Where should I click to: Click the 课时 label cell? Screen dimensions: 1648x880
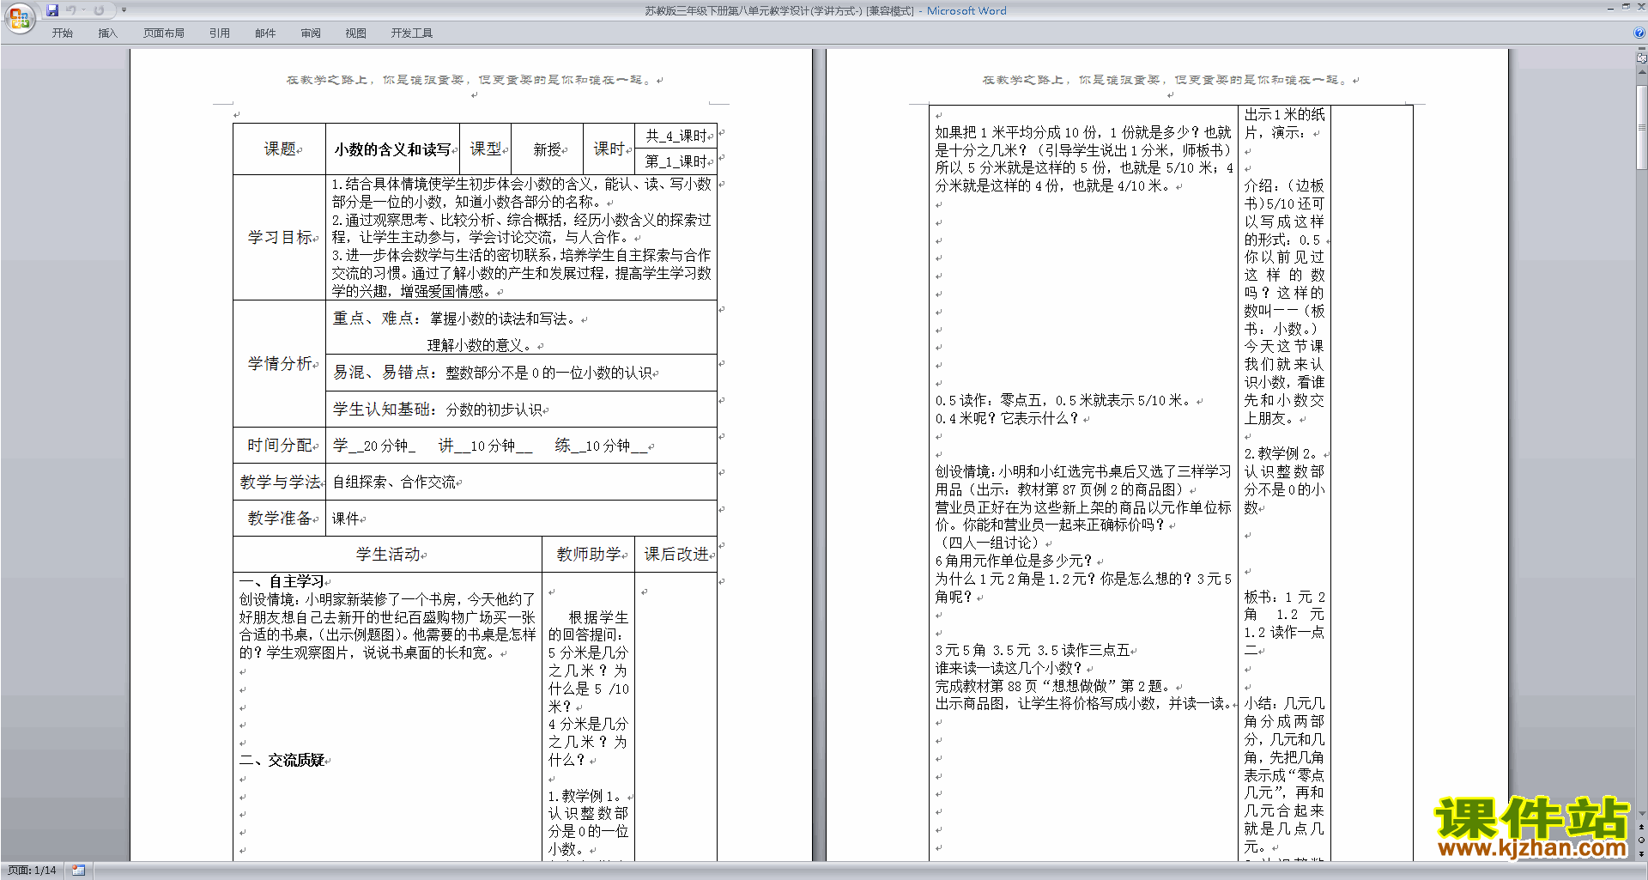point(609,149)
